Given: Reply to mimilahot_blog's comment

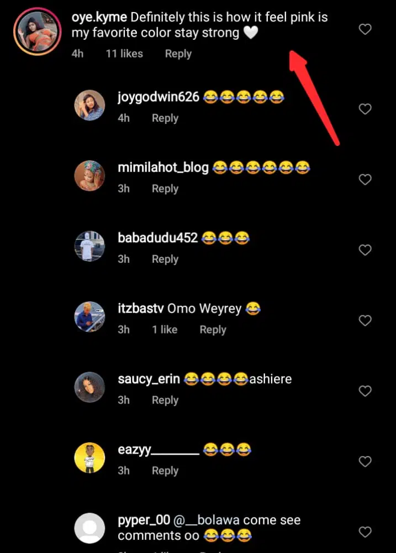Looking at the screenshot, I should coord(165,189).
